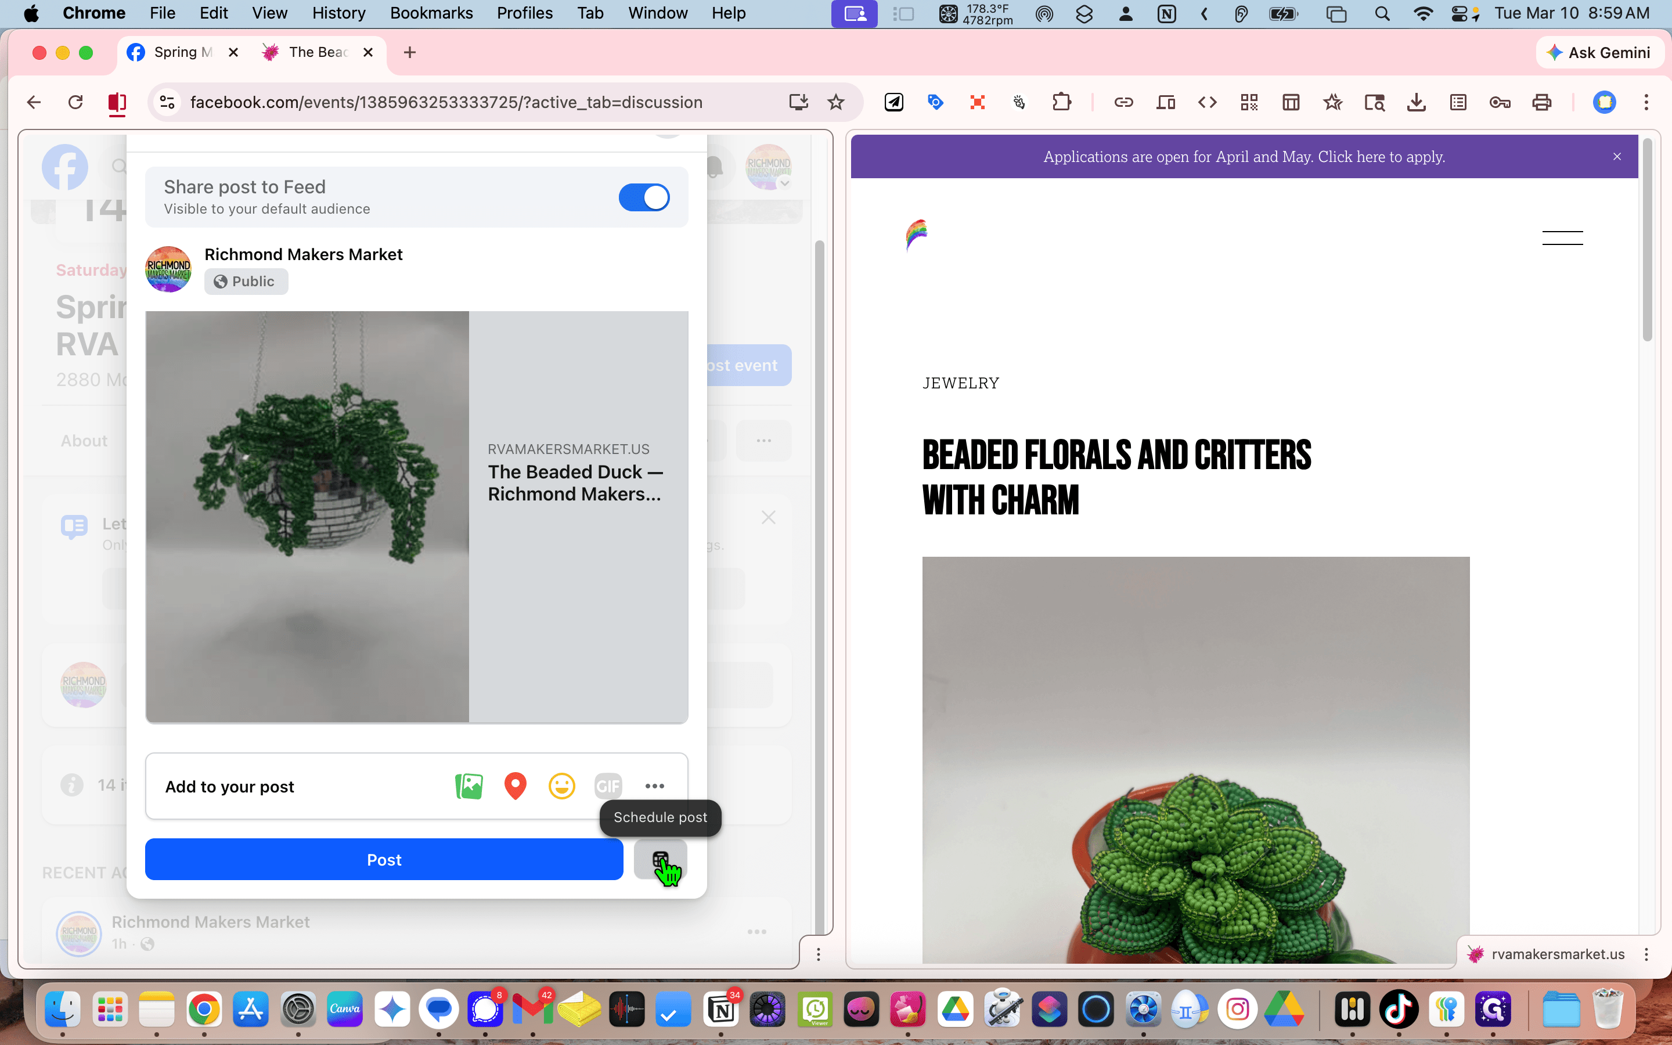Add a feeling/activity emoji
The height and width of the screenshot is (1045, 1672).
[562, 786]
